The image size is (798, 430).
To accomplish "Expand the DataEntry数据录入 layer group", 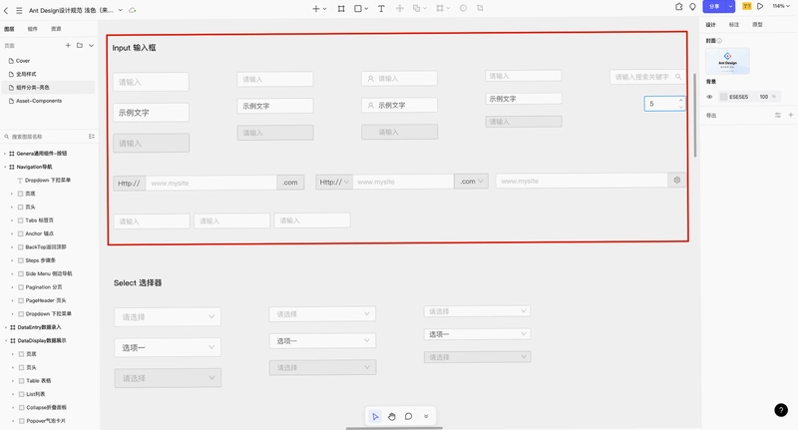I will coord(5,327).
